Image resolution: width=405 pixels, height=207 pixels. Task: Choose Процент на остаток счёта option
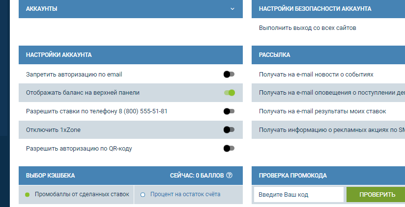tap(143, 195)
